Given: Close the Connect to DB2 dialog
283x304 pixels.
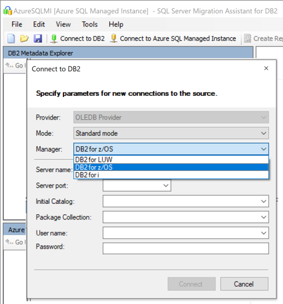Looking at the screenshot, I should [x=266, y=68].
